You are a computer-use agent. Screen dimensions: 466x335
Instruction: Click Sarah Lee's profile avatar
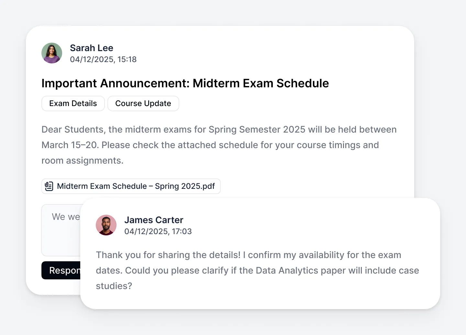52,53
